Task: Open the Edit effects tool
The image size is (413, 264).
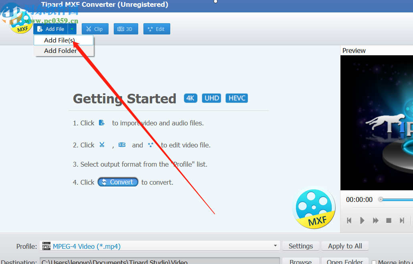Action: (157, 29)
